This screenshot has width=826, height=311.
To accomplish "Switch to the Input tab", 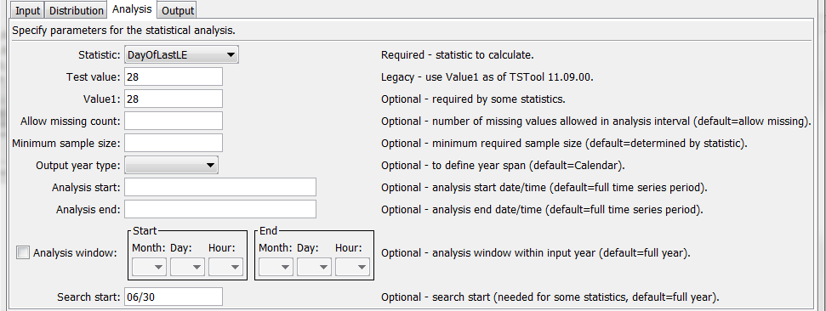I will tap(28, 10).
